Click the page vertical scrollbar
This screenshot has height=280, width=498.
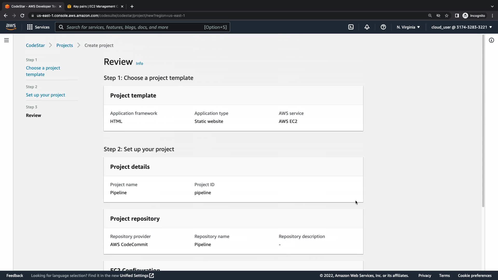click(483, 122)
